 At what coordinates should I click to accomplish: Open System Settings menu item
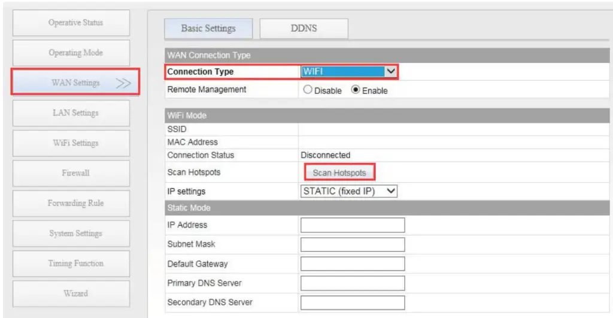75,234
